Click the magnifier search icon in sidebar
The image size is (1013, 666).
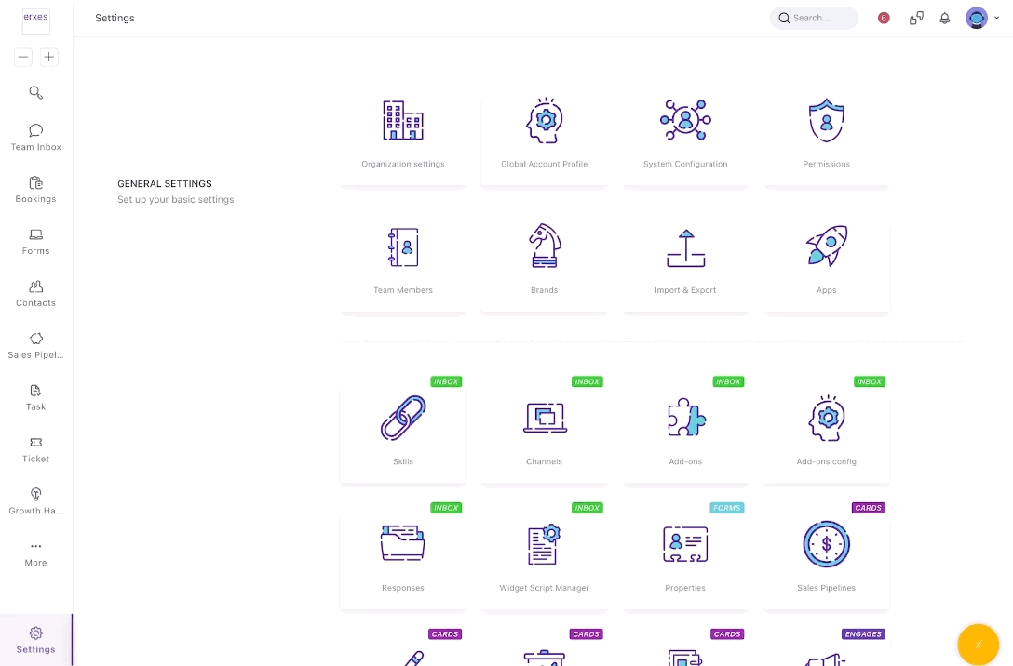click(x=36, y=93)
